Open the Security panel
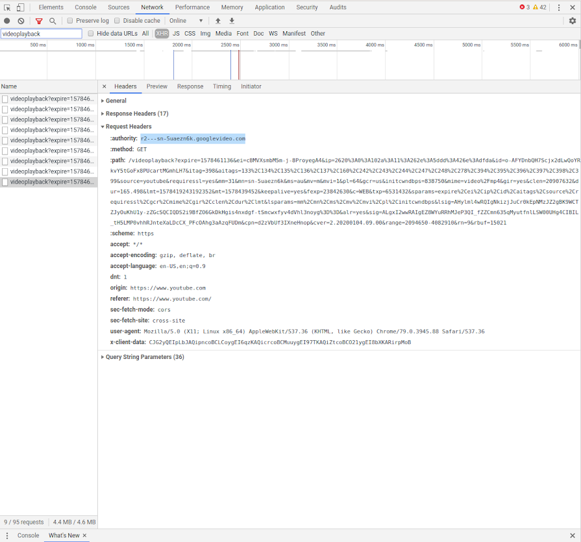Screen dimensions: 581x542 pos(307,7)
